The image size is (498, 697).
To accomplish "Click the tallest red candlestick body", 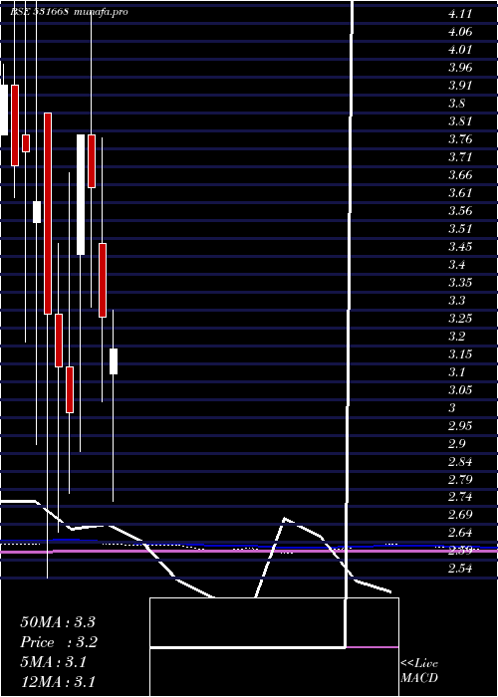I will (48, 213).
